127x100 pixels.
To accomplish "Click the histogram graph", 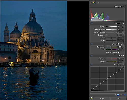I will (107, 15).
